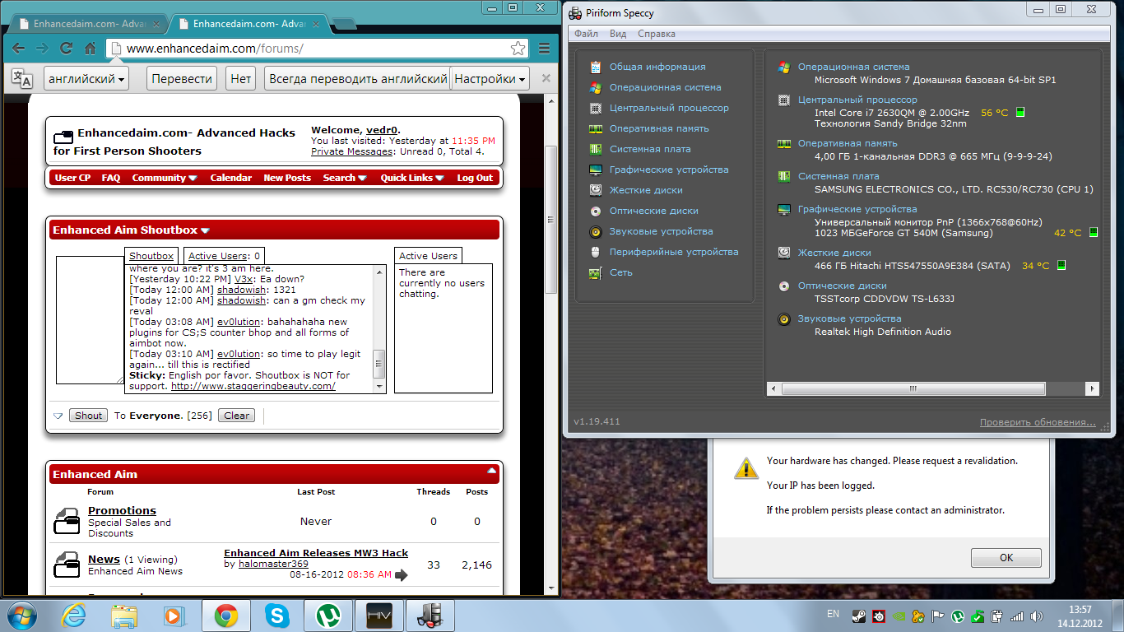The height and width of the screenshot is (632, 1124).
Task: Expand Quick Links forum menu
Action: (x=412, y=178)
